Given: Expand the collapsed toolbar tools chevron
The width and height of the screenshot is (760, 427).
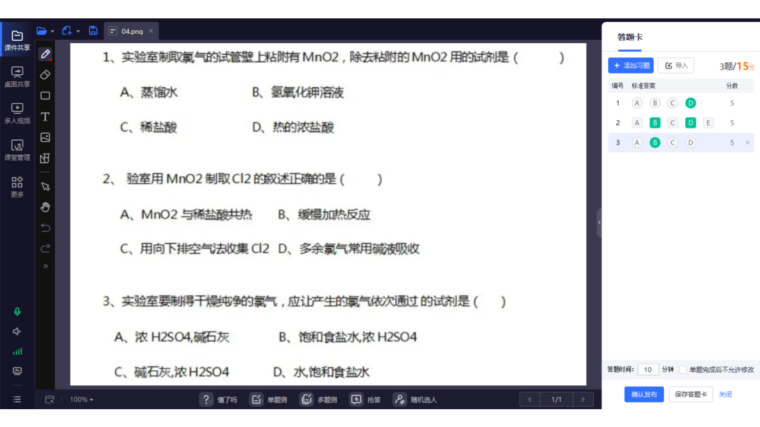Looking at the screenshot, I should (x=45, y=266).
